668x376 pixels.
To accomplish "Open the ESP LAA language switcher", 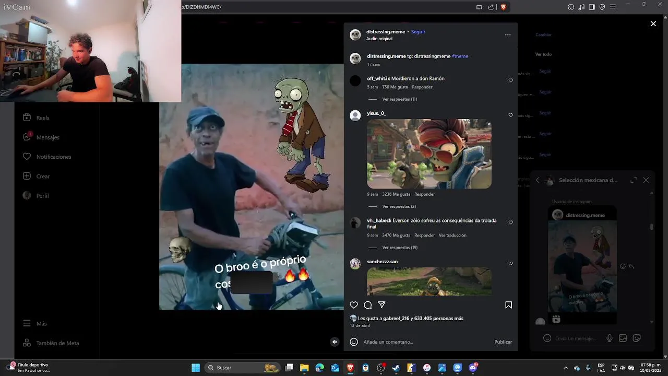I will pos(601,368).
